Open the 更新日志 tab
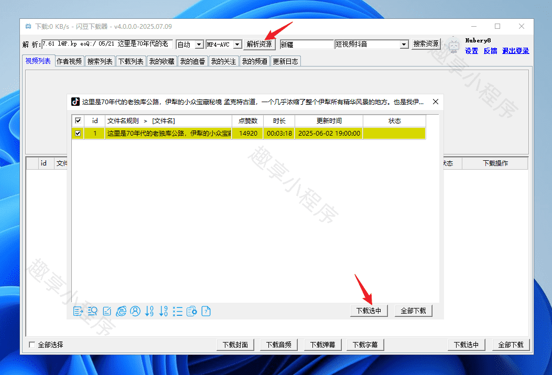 tap(286, 61)
